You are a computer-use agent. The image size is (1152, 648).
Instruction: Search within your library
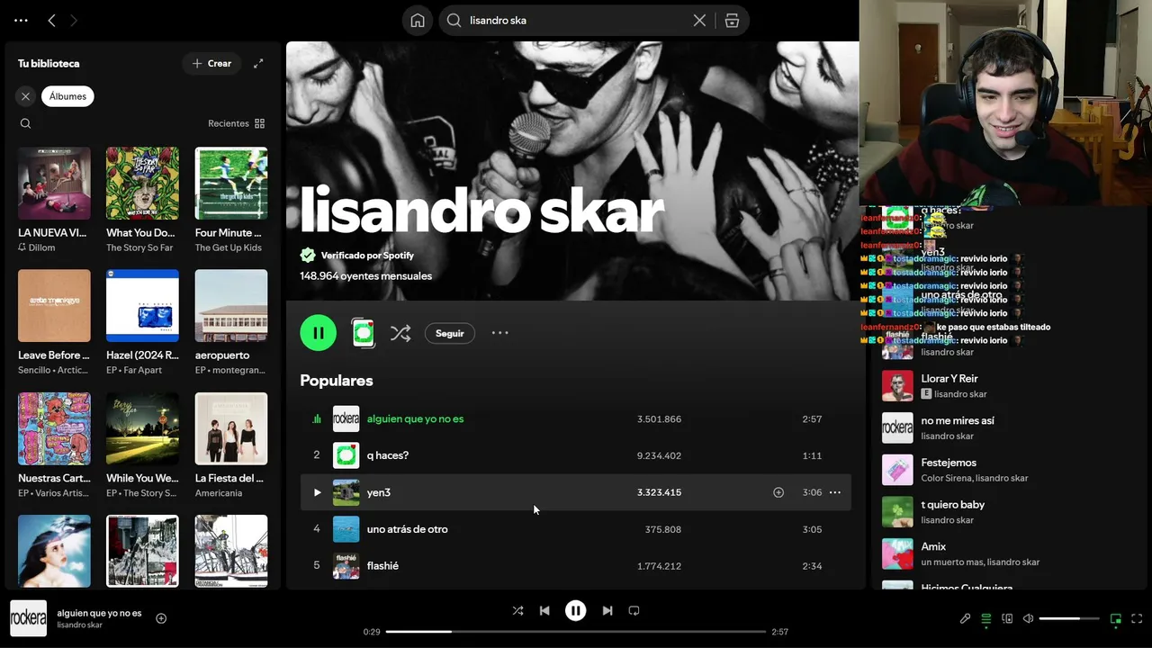(25, 123)
